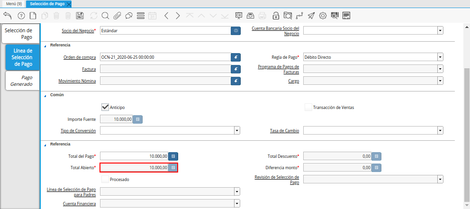This screenshot has width=470, height=209.
Task: Open Socio del Negocio search button
Action: (x=235, y=31)
